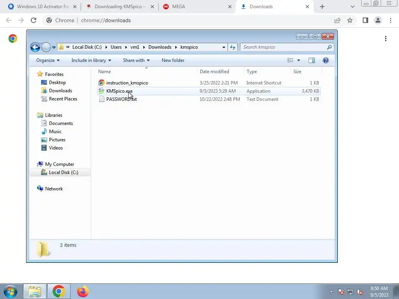The height and width of the screenshot is (299, 399).
Task: Click the Explorer forward navigation arrow
Action: pos(46,47)
